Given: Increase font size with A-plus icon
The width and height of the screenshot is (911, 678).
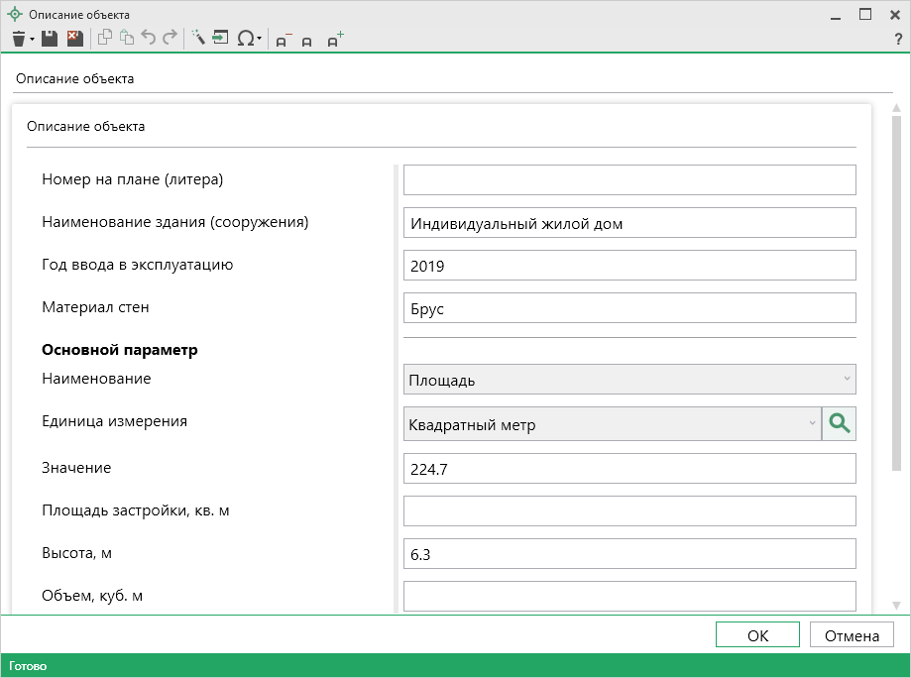Looking at the screenshot, I should 335,40.
